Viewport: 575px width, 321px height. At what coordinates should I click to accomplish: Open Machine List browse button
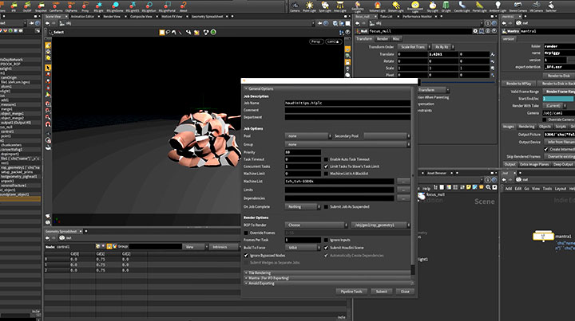(402, 181)
